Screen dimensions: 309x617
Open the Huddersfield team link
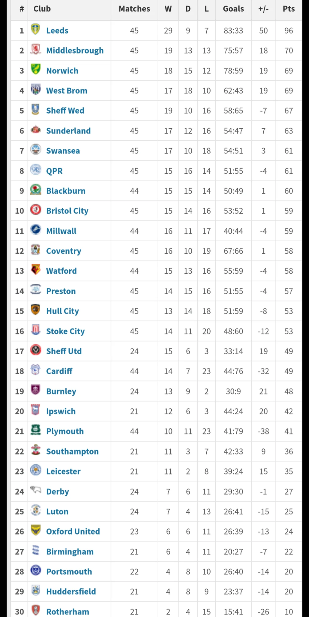[x=71, y=591]
